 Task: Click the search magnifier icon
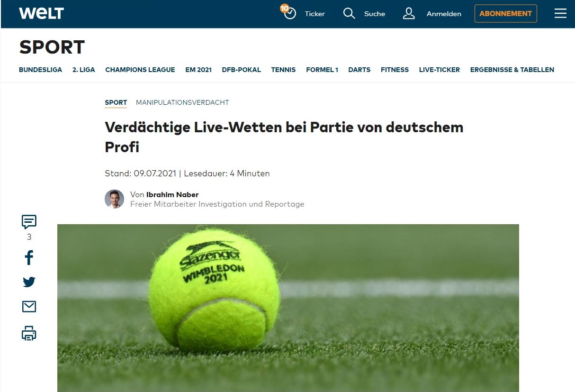coord(349,13)
